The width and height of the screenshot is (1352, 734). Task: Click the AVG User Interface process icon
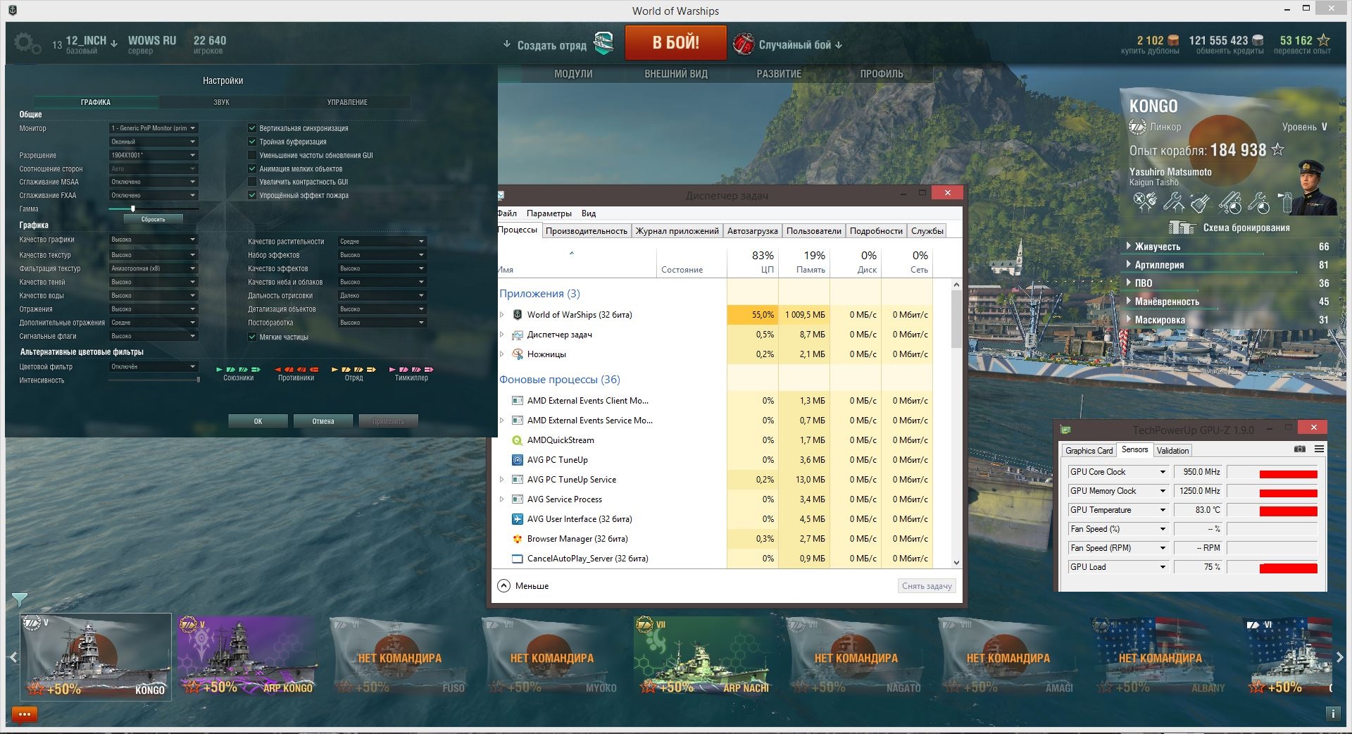pyautogui.click(x=518, y=519)
